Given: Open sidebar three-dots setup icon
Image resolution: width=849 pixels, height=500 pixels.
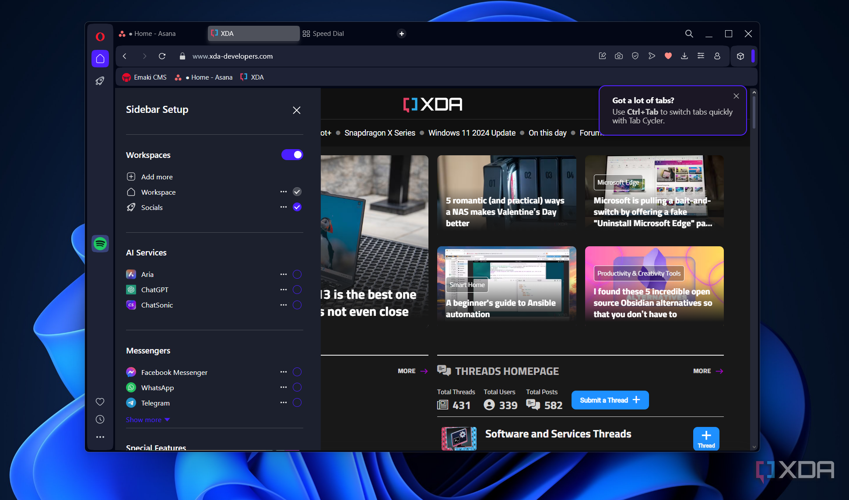Looking at the screenshot, I should (x=100, y=437).
